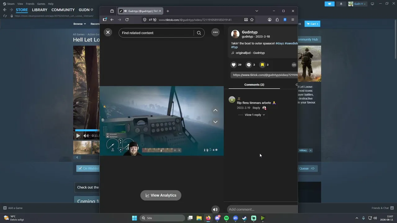Screen dimensions: 397x223
Task: Click the Gudntyp username heading
Action: tap(250, 32)
